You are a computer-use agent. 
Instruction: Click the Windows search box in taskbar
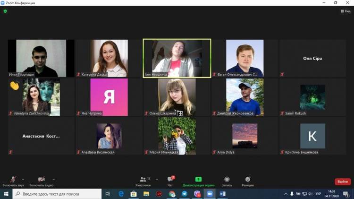pyautogui.click(x=56, y=194)
